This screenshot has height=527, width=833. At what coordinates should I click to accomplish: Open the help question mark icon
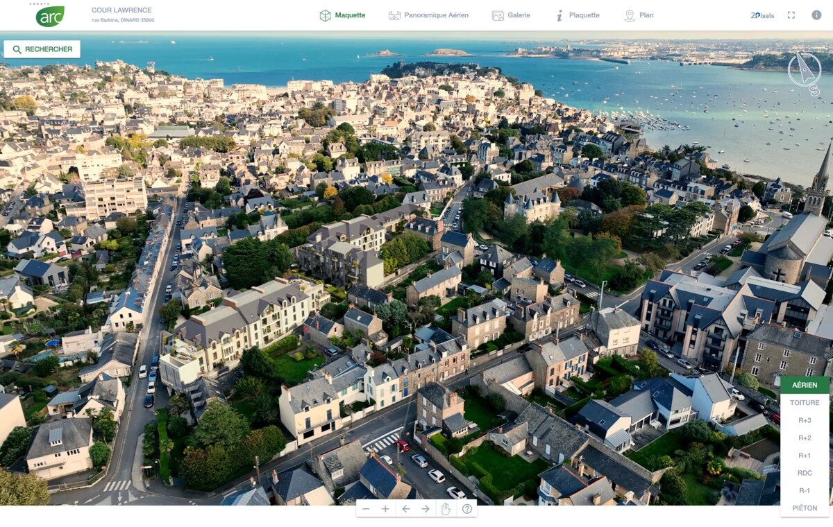(466, 509)
